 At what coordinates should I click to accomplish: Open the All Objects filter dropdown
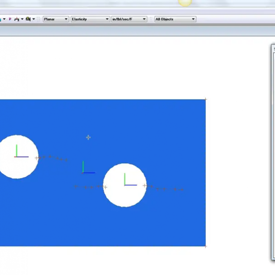pos(175,19)
